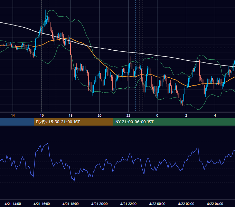
Task: Click the 4/22 00:00 date label
Action: (157, 204)
